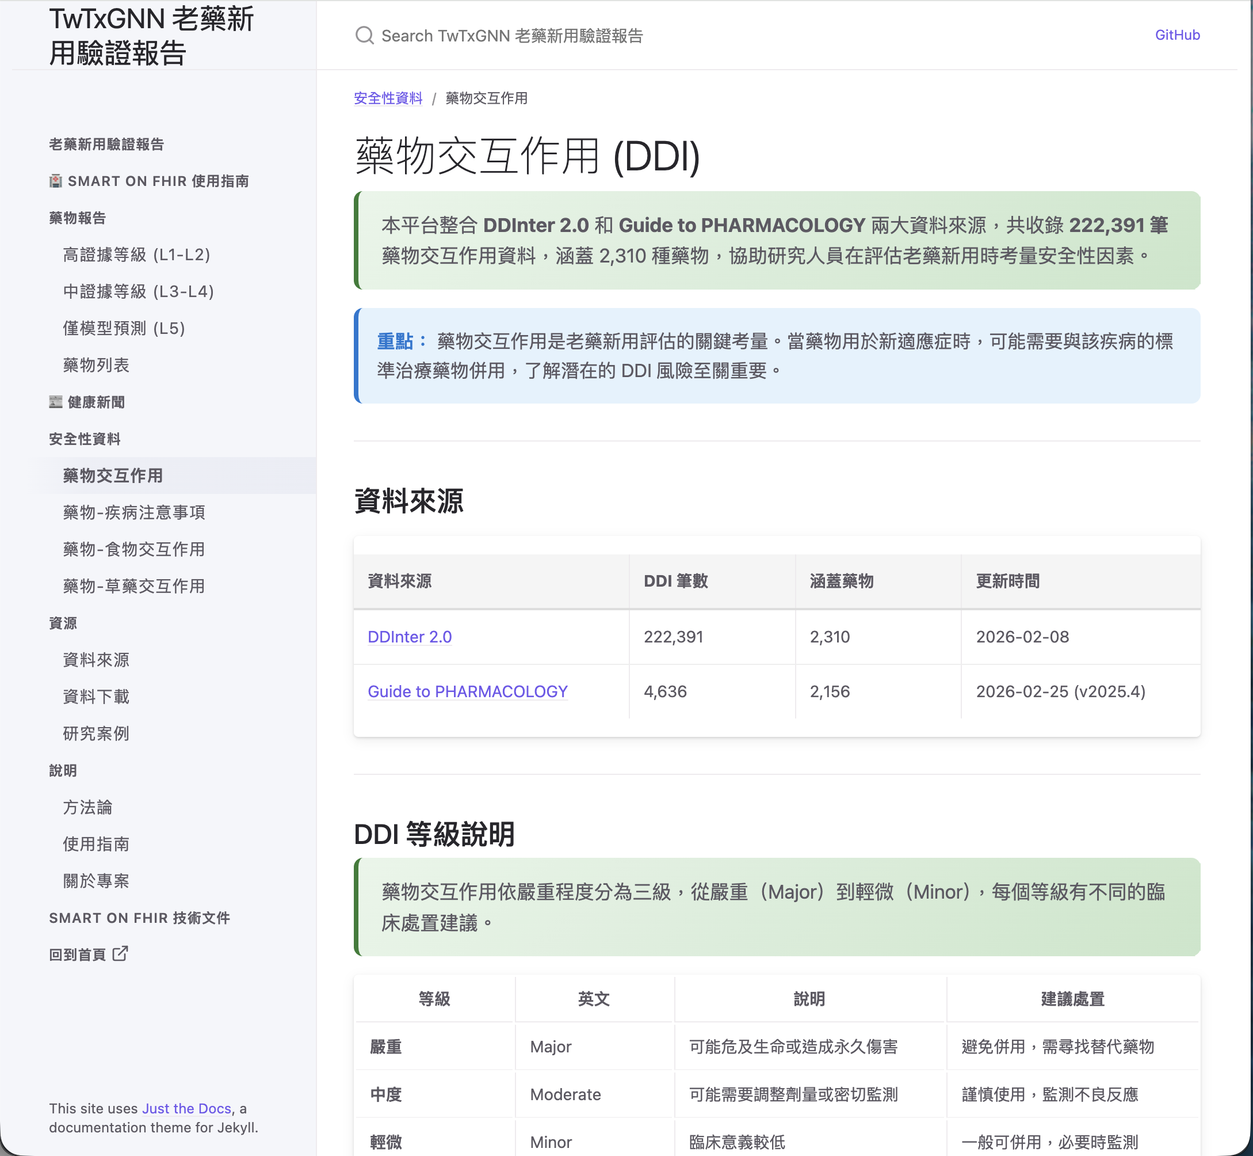Open the 藥物-草藥交互作用 page

point(133,587)
